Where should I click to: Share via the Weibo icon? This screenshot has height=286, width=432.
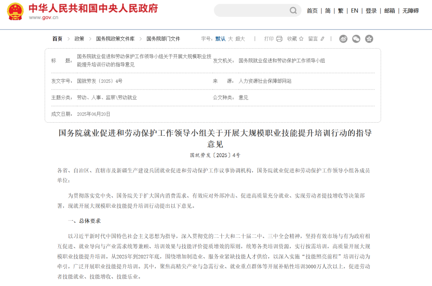[x=343, y=39]
